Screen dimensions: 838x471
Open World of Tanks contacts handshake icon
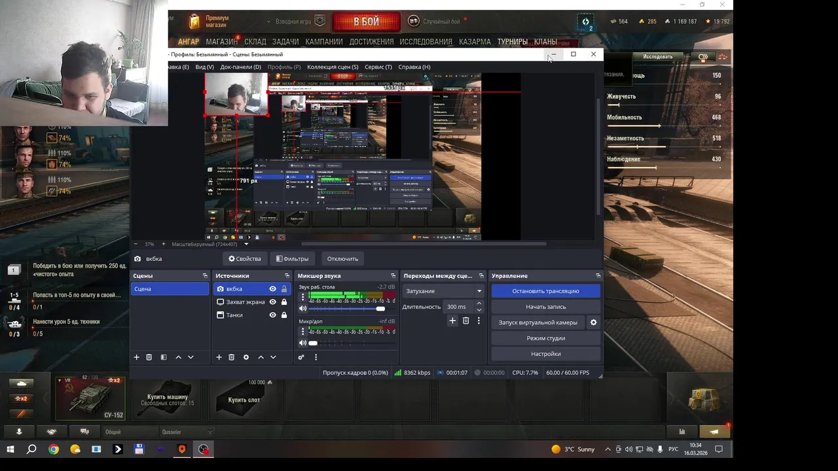click(52, 432)
